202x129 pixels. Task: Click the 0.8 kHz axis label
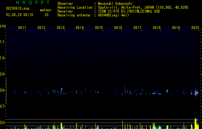pyautogui.click(x=3, y=90)
